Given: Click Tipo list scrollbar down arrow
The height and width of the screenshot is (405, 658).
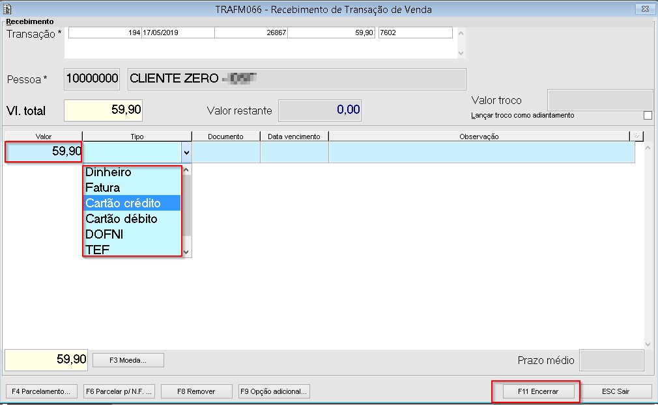Looking at the screenshot, I should 186,252.
